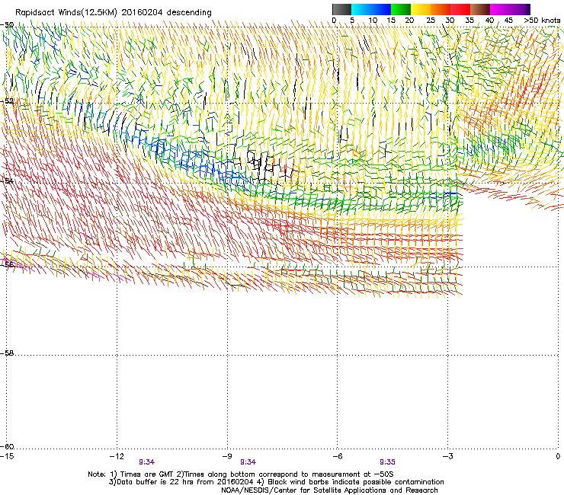564x495 pixels.
Task: Click the 9:34 time label nearest -9
Action: [x=248, y=462]
